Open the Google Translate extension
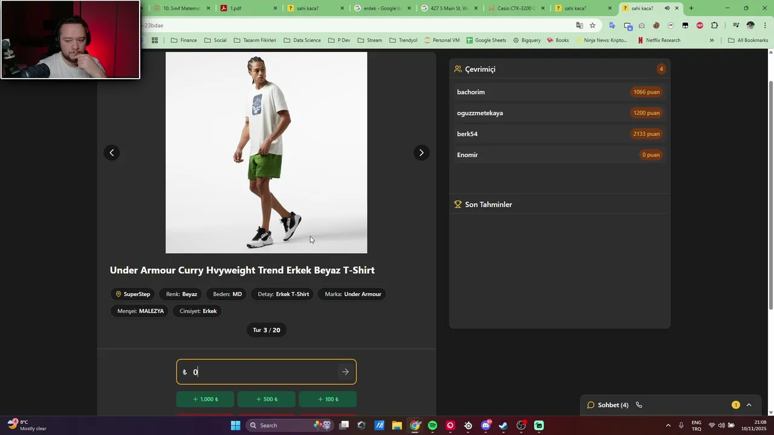Image resolution: width=774 pixels, height=435 pixels. (x=612, y=25)
